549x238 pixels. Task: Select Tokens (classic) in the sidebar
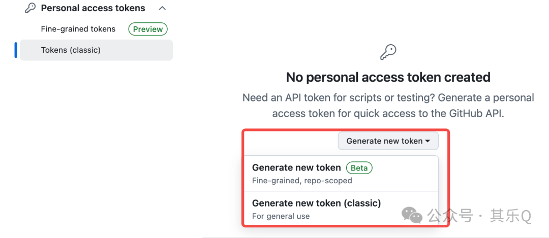point(96,50)
